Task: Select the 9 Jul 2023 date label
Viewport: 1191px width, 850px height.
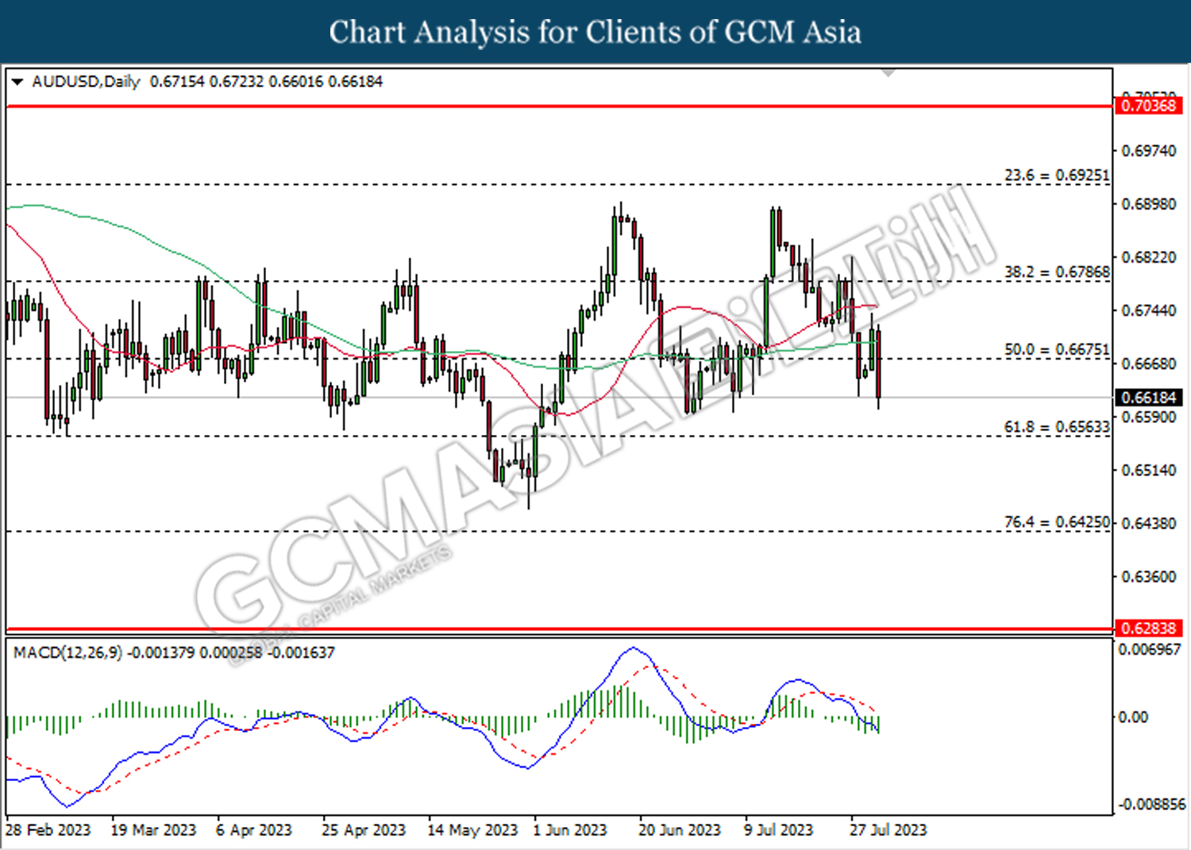Action: [x=779, y=830]
